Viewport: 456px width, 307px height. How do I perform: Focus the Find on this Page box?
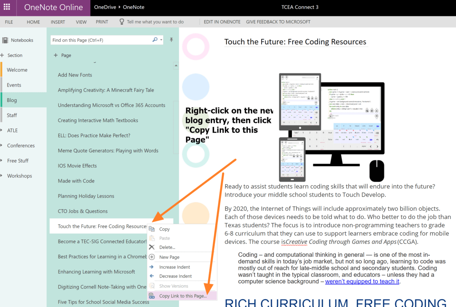[x=101, y=40]
